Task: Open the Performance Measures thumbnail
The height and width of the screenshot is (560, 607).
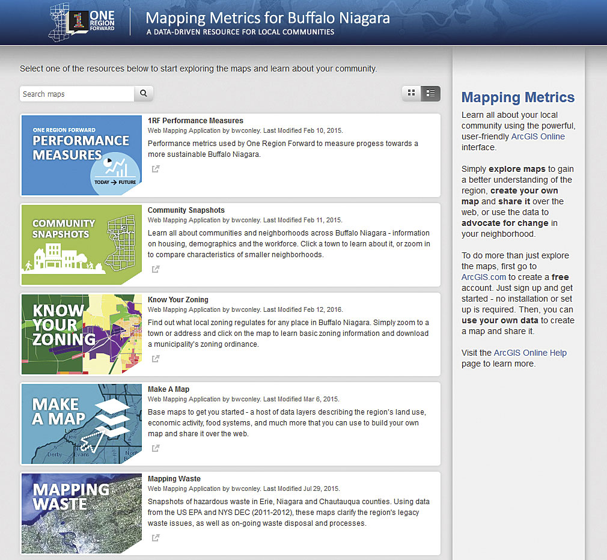Action: (82, 155)
